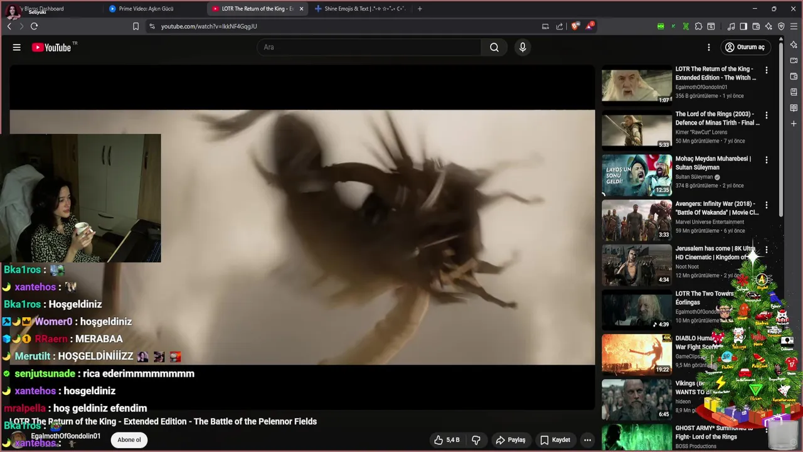Save the video with Kaydet button
Viewport: 803px width, 452px height.
click(x=555, y=440)
